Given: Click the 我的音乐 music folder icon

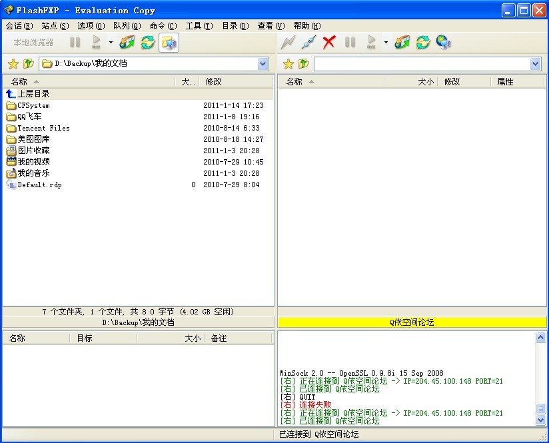Looking at the screenshot, I should (x=11, y=173).
